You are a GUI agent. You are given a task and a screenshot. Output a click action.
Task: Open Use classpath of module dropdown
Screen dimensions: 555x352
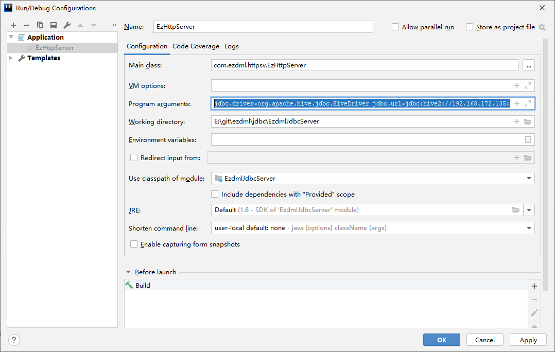pos(529,178)
